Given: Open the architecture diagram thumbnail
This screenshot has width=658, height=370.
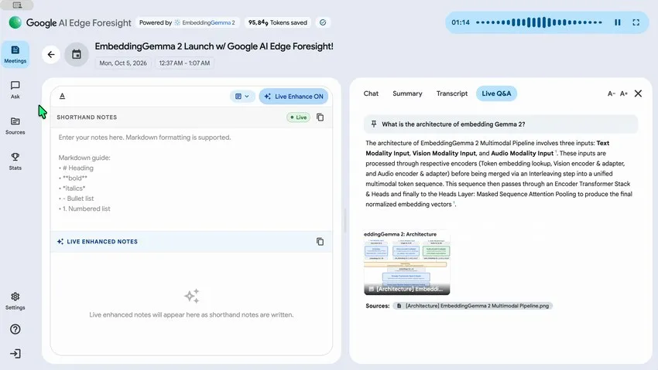Looking at the screenshot, I should point(406,263).
